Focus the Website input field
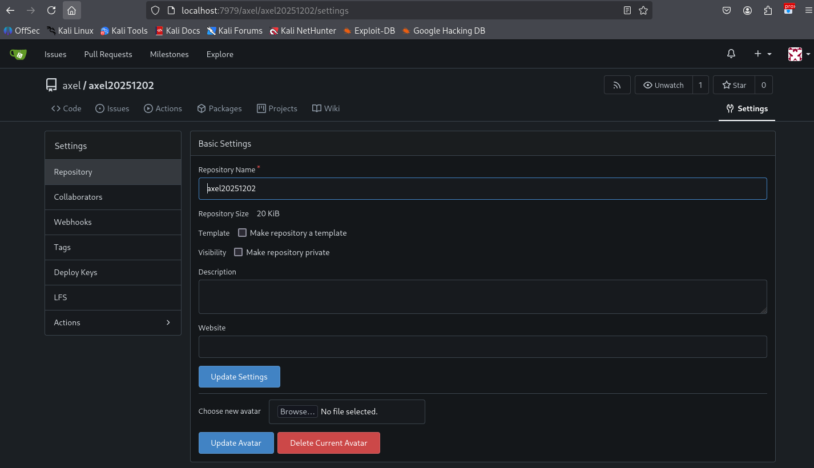 point(482,346)
